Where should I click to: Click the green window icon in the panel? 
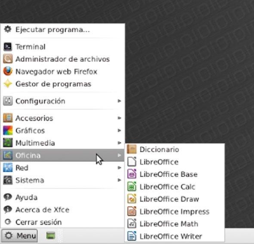pos(51,235)
